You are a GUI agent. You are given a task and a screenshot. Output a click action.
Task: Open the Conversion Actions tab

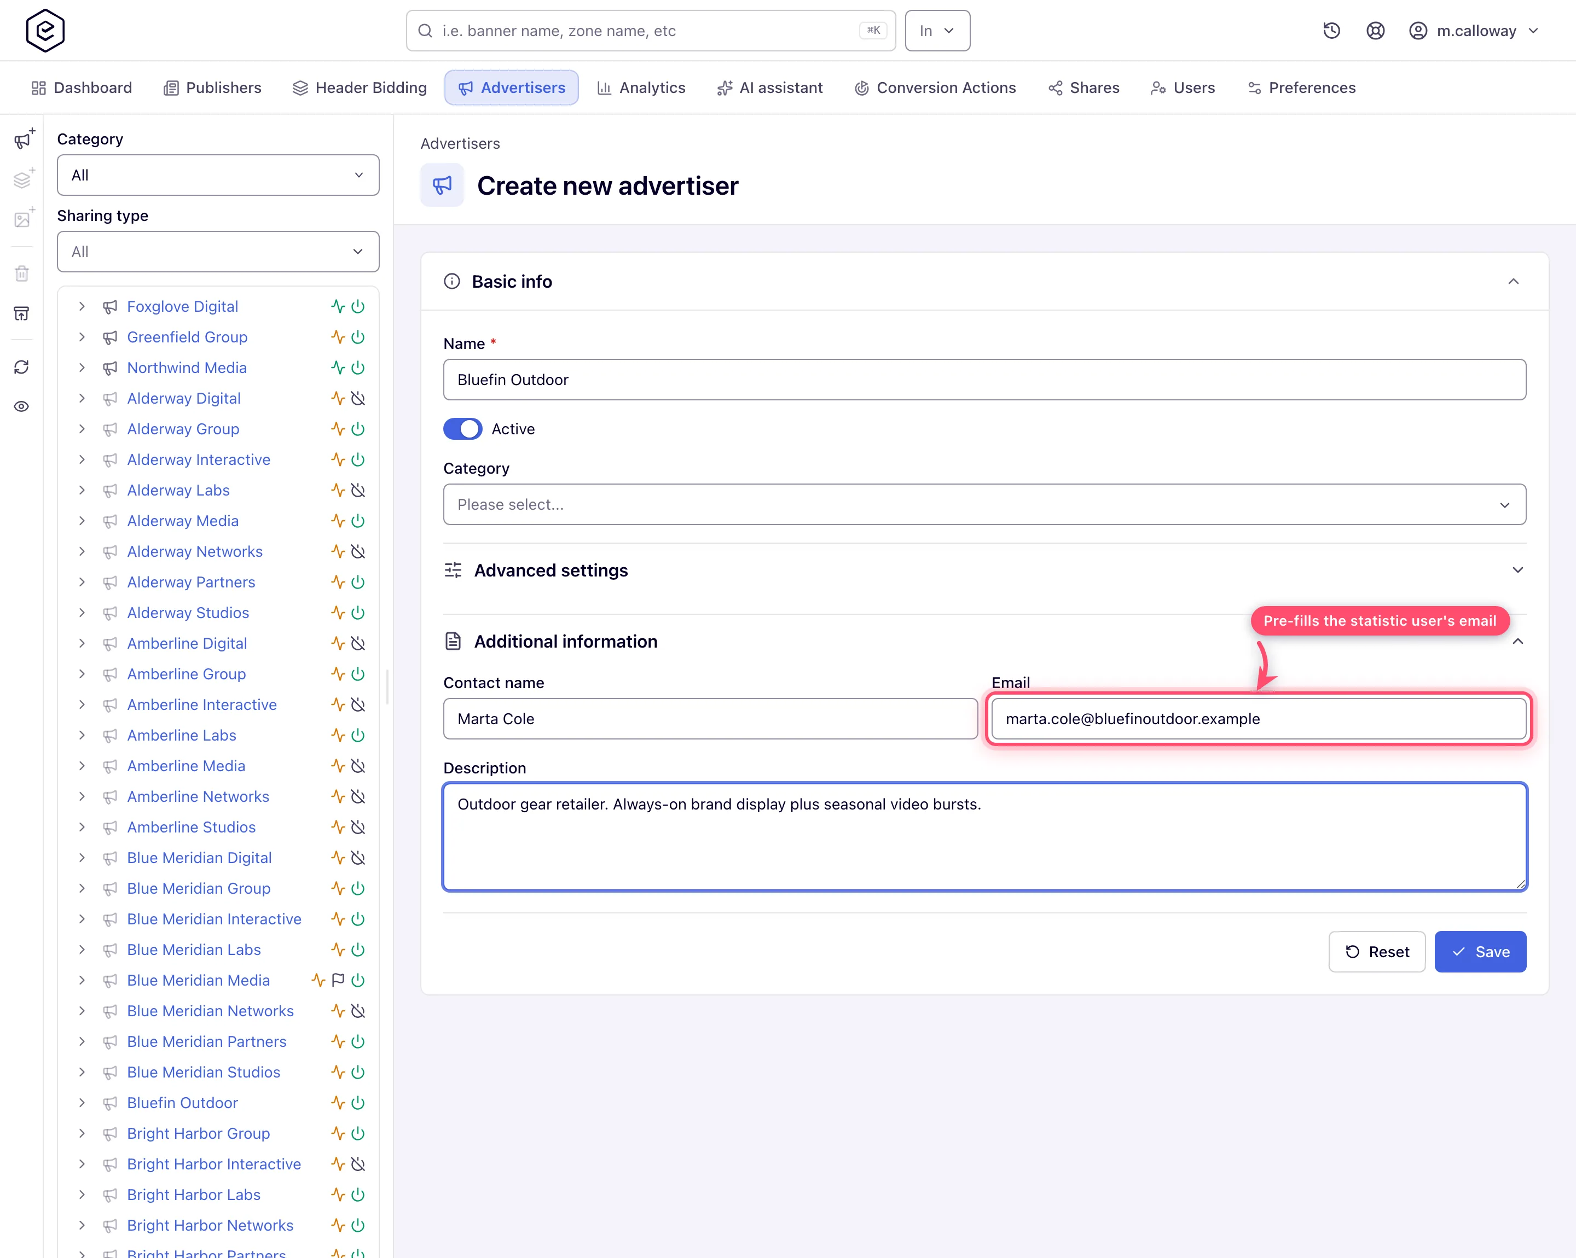point(935,88)
